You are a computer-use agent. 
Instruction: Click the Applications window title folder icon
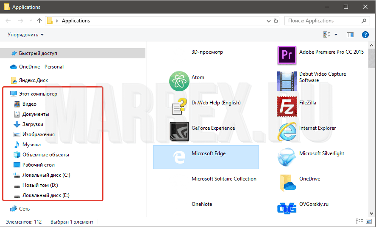7,7
